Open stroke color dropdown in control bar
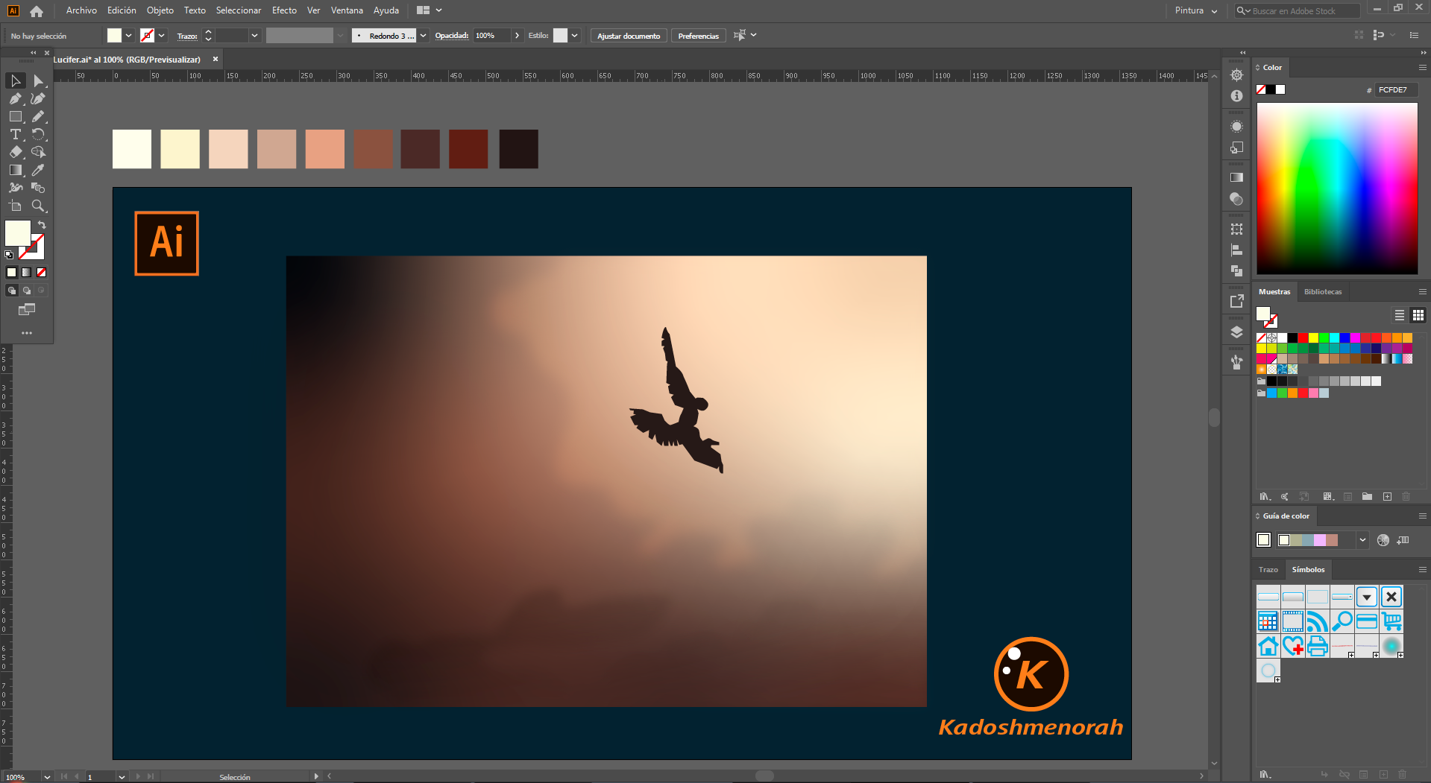 coord(162,35)
